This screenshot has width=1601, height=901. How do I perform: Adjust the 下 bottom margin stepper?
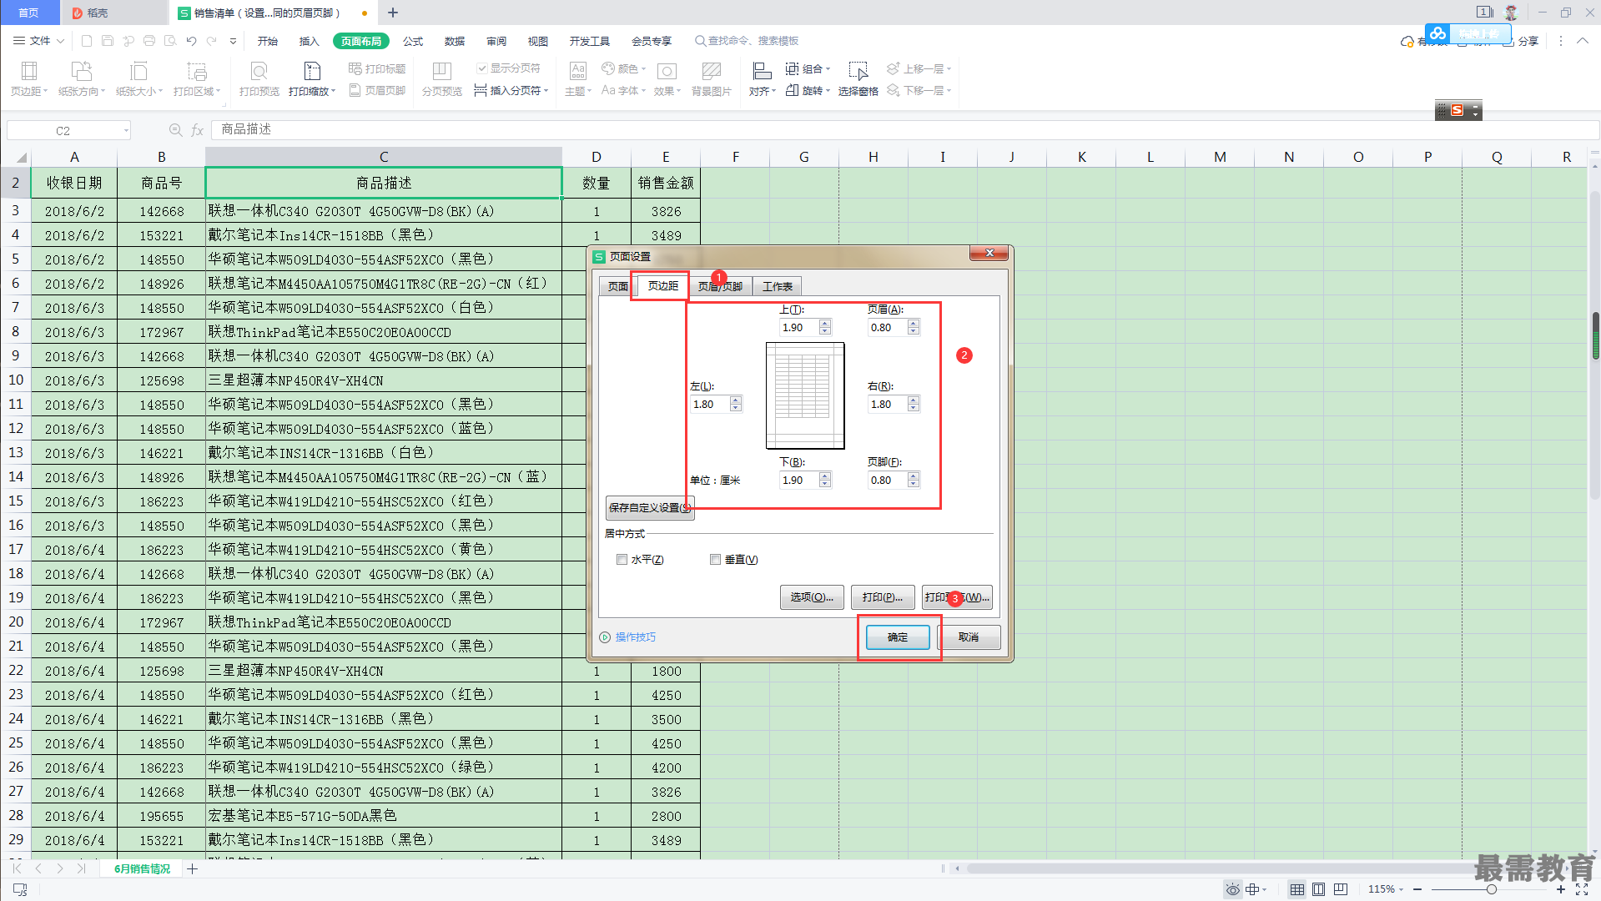(x=825, y=481)
